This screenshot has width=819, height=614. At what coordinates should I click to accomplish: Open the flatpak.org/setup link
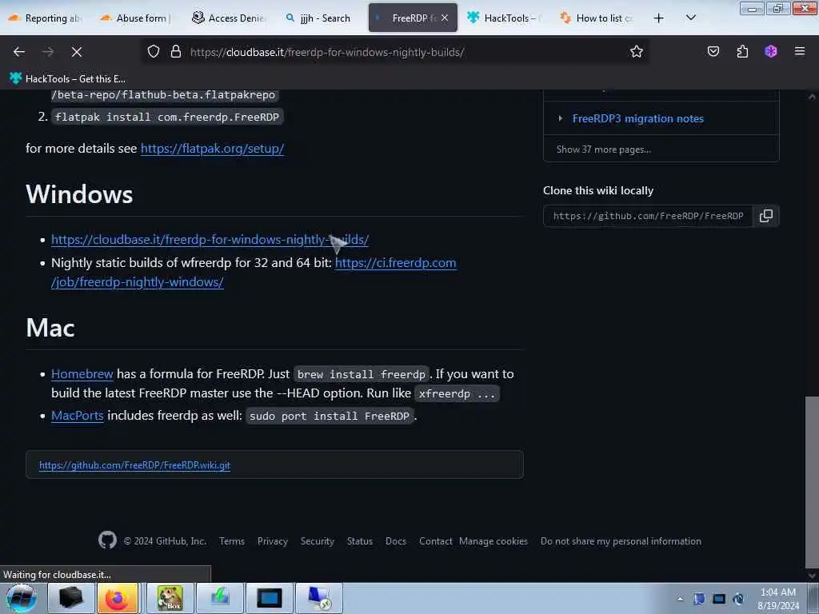pos(212,148)
